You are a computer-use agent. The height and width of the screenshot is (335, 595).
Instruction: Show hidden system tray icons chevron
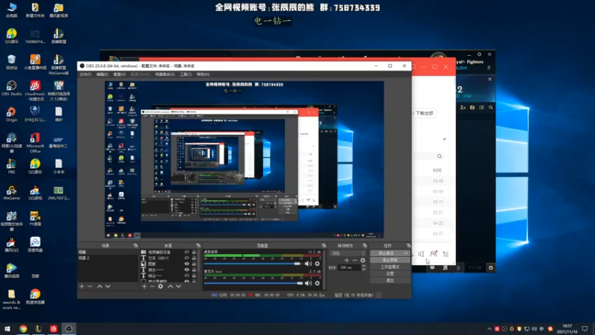click(x=489, y=329)
